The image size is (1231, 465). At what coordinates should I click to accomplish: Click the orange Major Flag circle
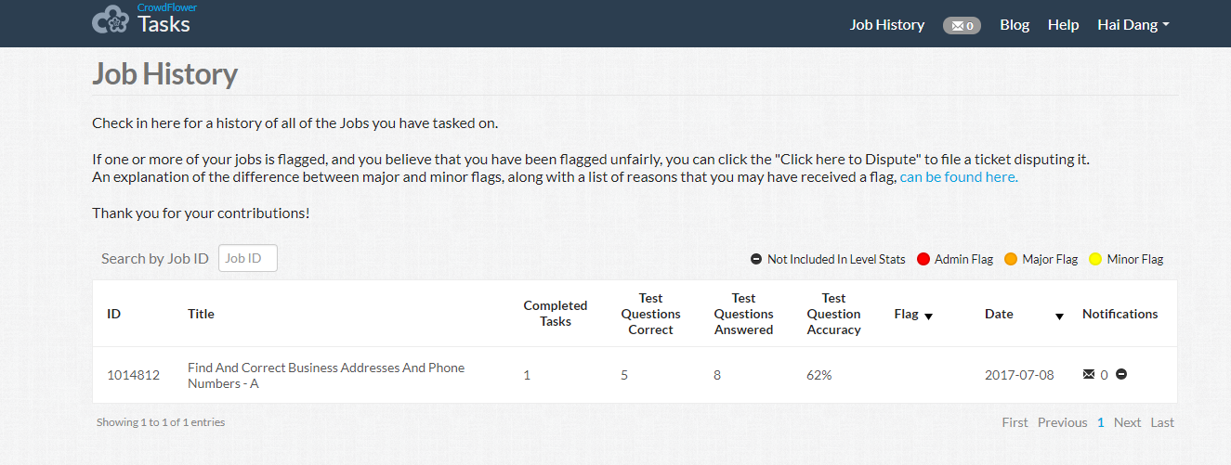pos(1011,259)
